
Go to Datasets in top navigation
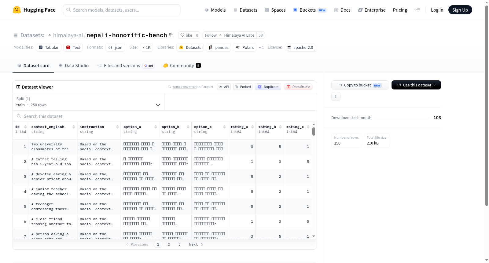point(245,10)
